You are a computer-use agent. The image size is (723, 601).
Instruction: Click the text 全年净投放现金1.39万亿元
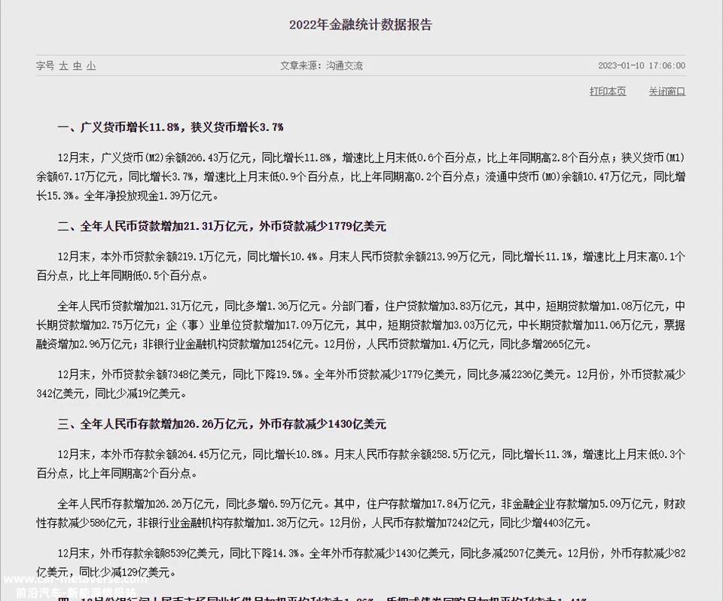[148, 196]
